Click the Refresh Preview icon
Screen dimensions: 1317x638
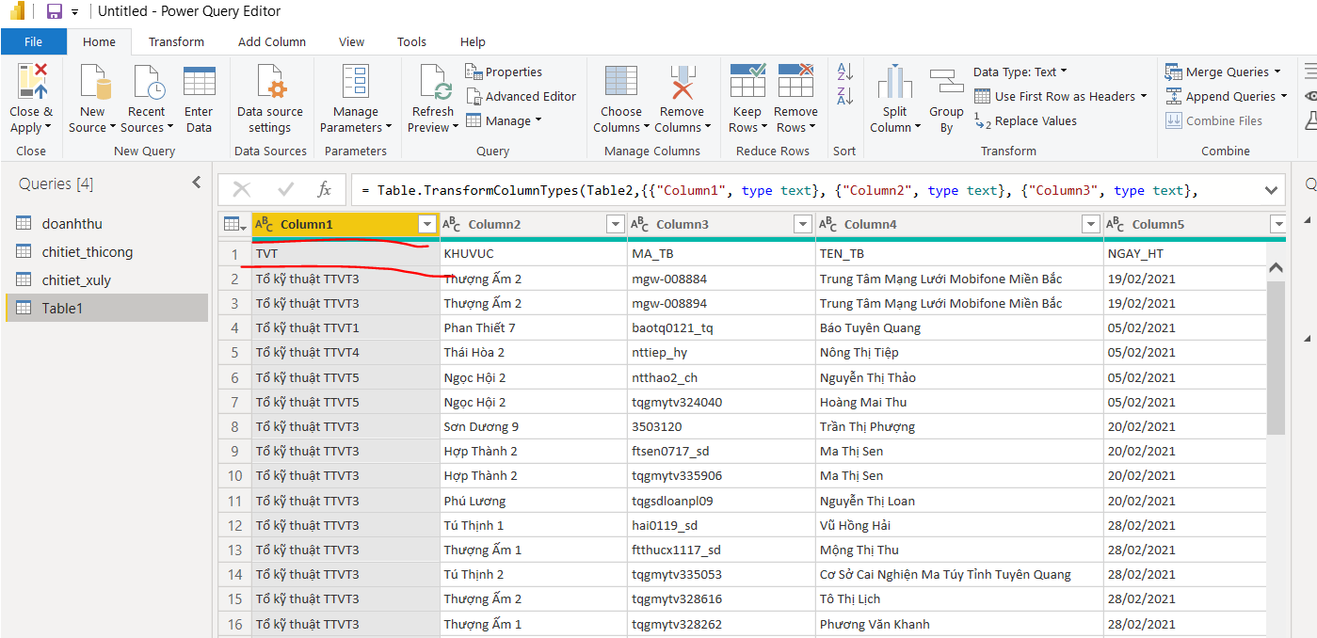[x=432, y=83]
